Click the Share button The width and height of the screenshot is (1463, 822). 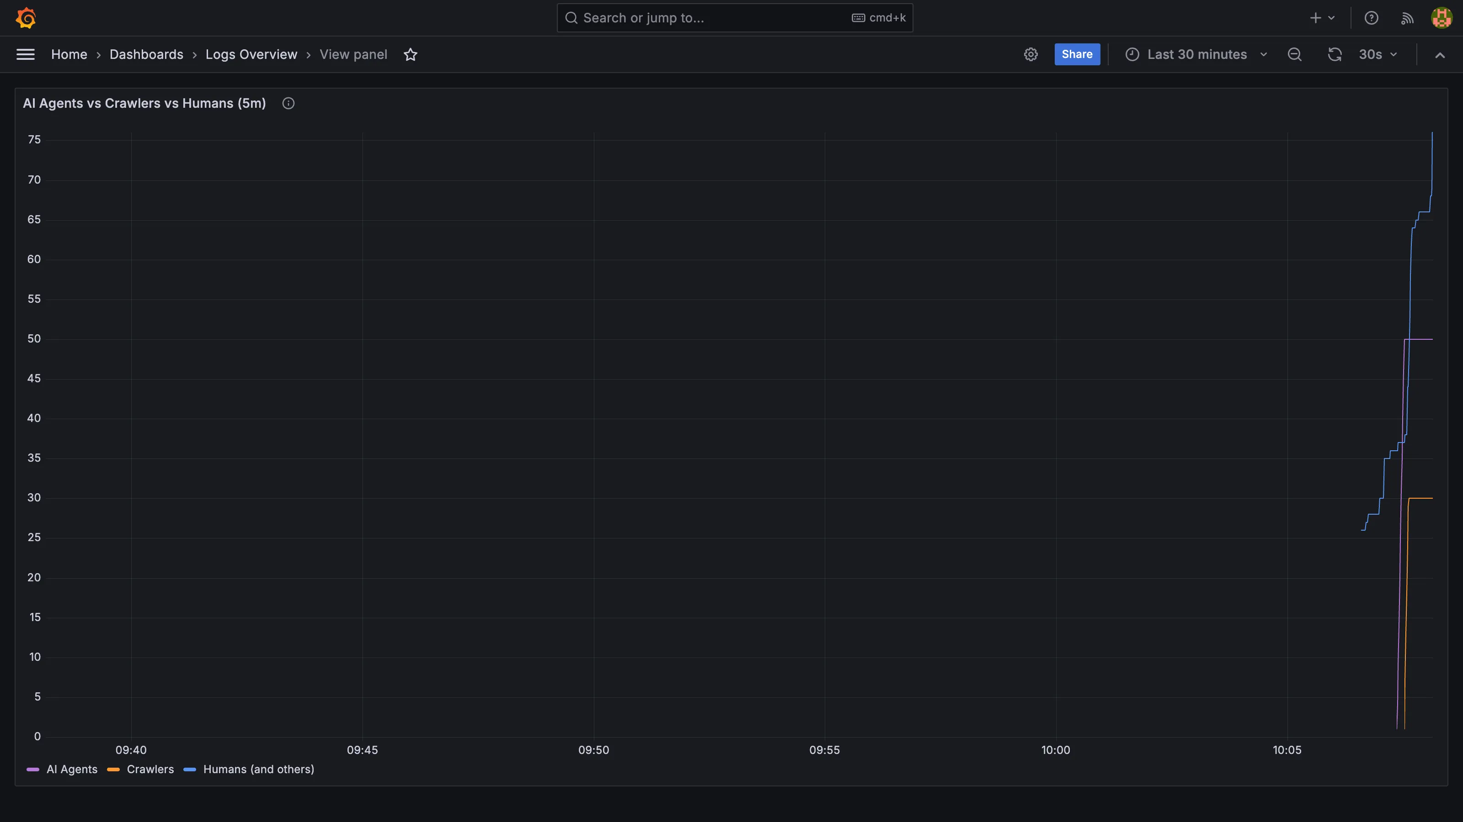point(1077,54)
